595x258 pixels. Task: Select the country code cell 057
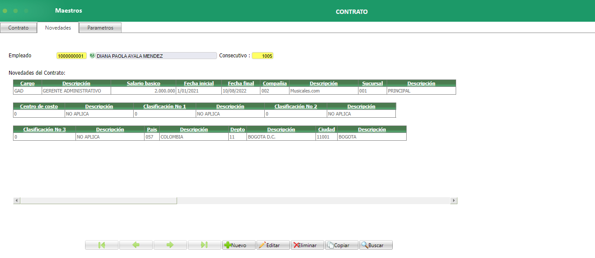(x=152, y=137)
